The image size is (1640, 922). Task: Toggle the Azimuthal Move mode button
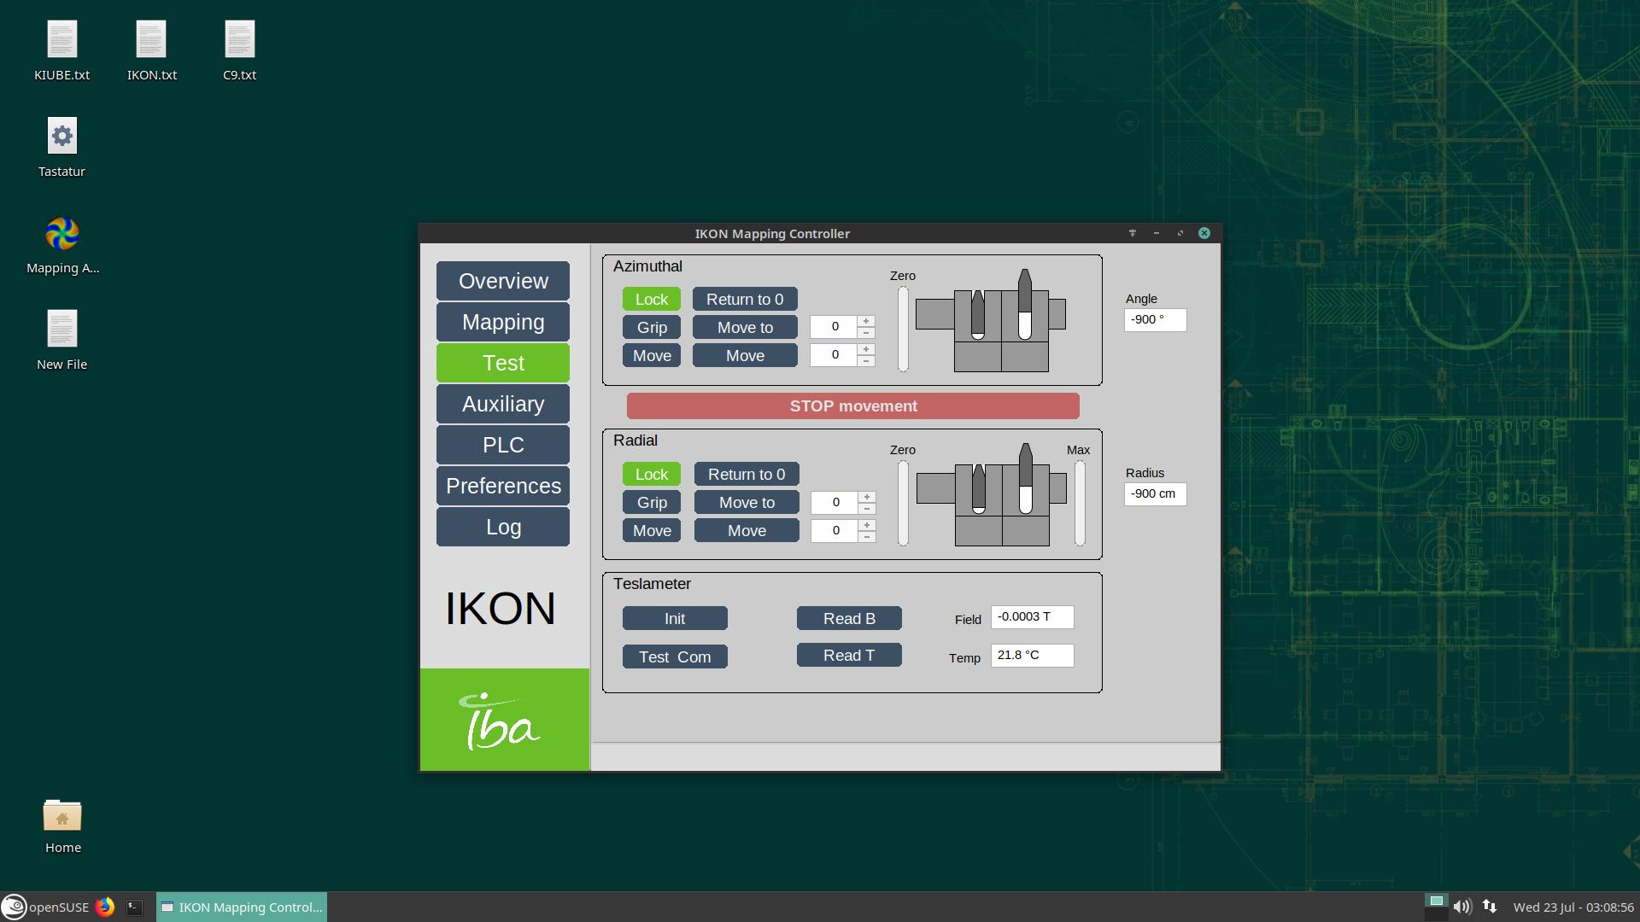(x=652, y=355)
